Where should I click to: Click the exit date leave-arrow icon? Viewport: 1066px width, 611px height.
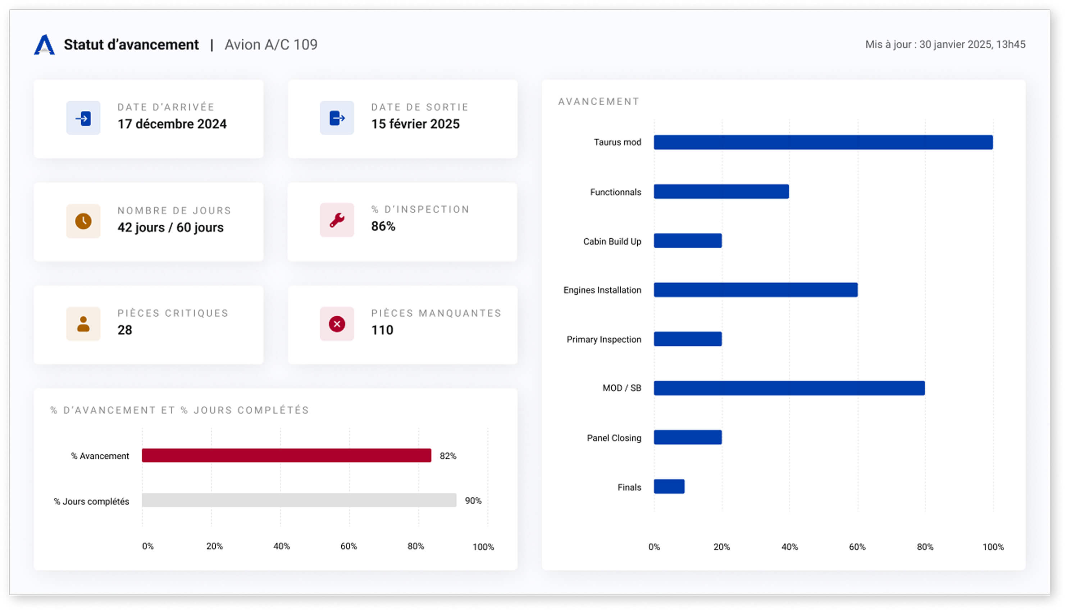337,118
